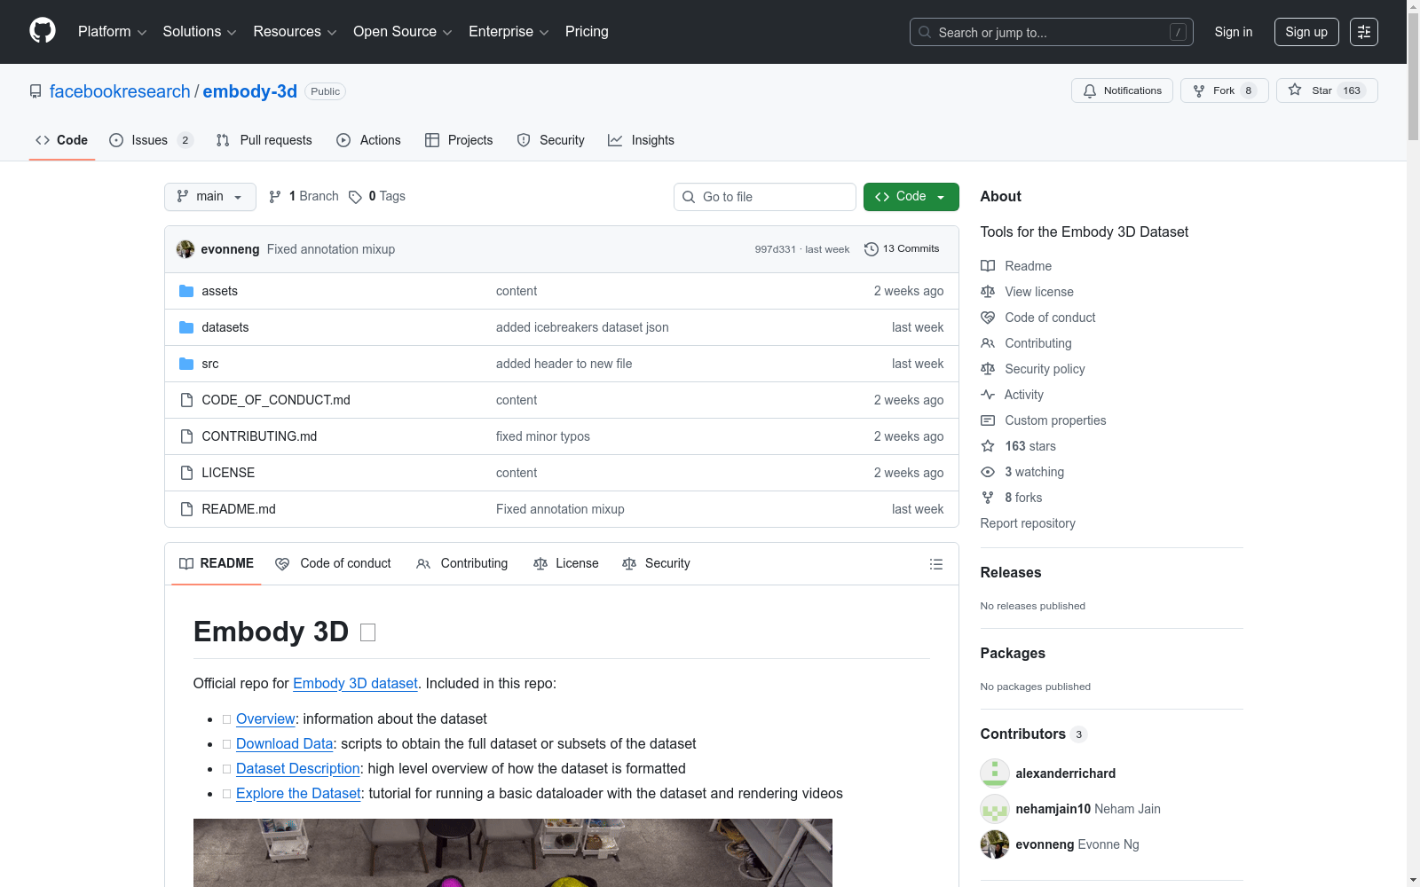The width and height of the screenshot is (1420, 887).
Task: Expand the Open Source menu
Action: (x=403, y=32)
